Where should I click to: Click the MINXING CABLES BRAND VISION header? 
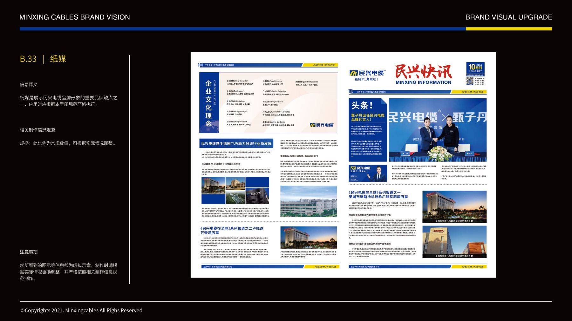75,17
